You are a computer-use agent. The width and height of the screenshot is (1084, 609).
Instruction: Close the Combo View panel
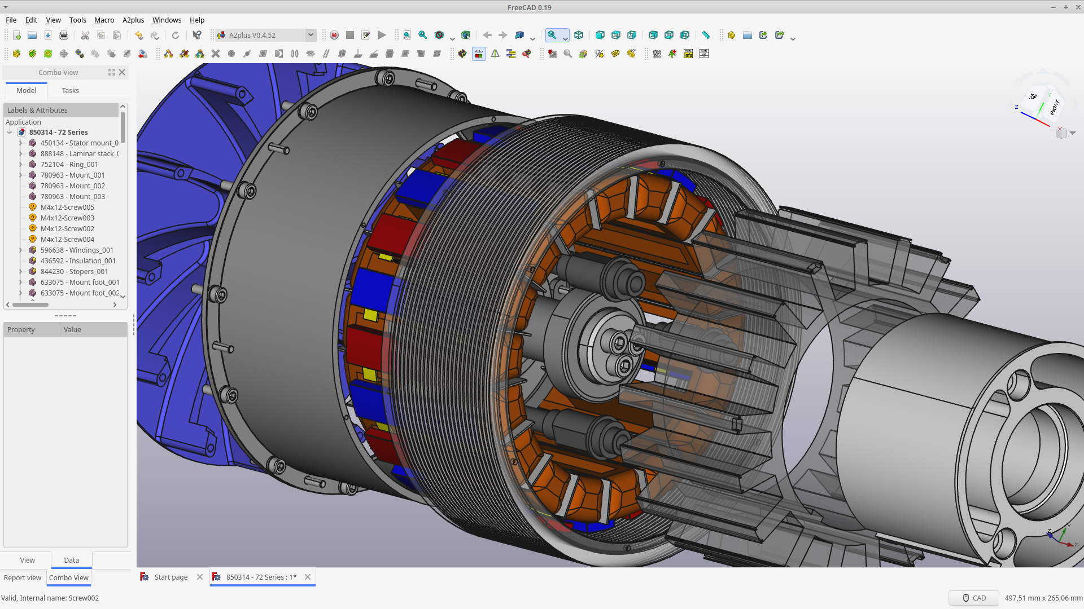122,72
